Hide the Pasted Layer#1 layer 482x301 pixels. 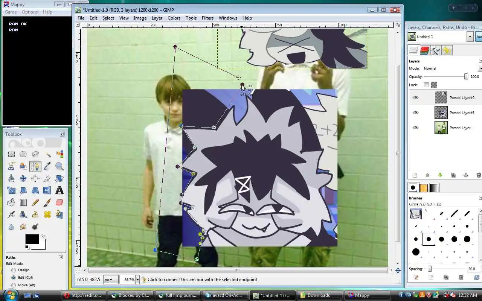point(415,112)
